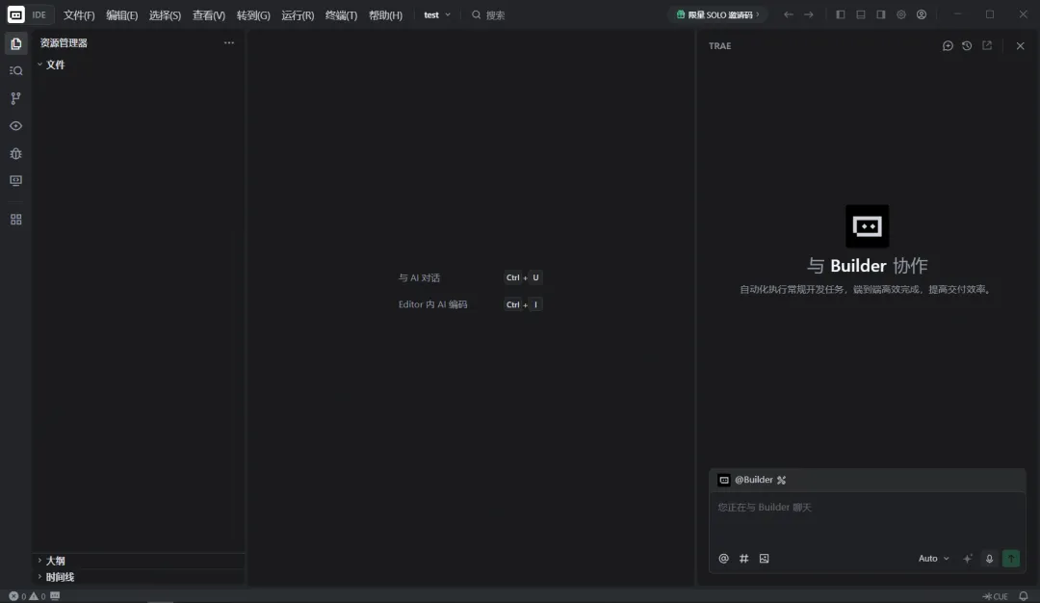Click the Builder robot logo
The height and width of the screenshot is (603, 1040).
(867, 226)
